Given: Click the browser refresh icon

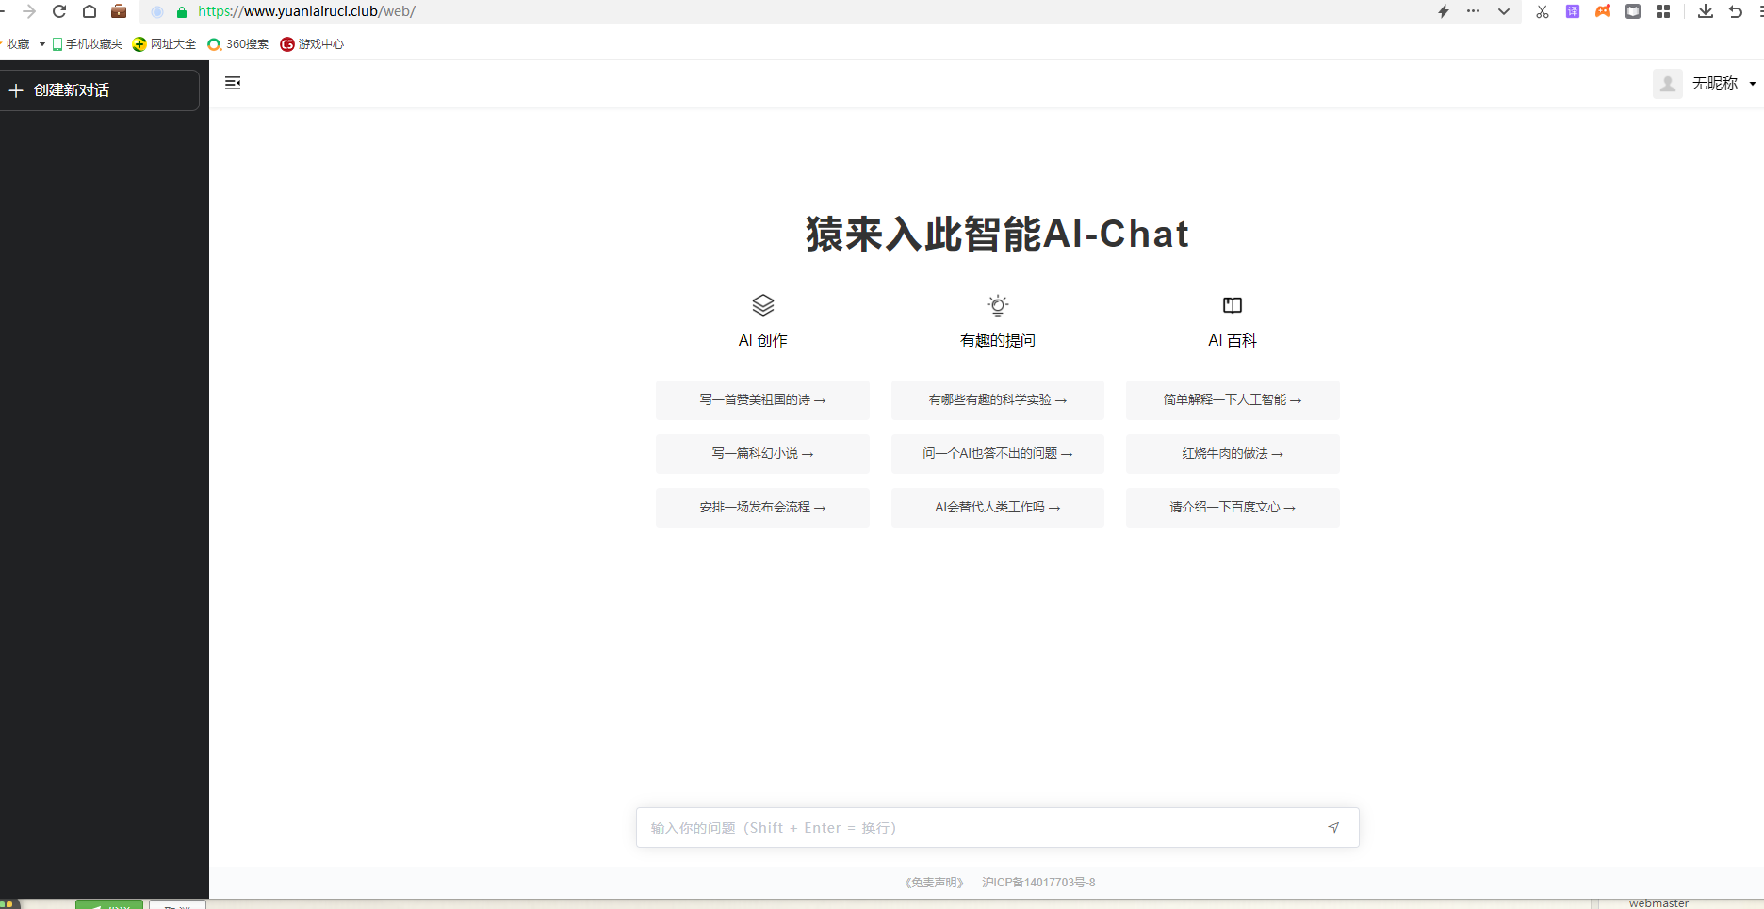Looking at the screenshot, I should [59, 11].
